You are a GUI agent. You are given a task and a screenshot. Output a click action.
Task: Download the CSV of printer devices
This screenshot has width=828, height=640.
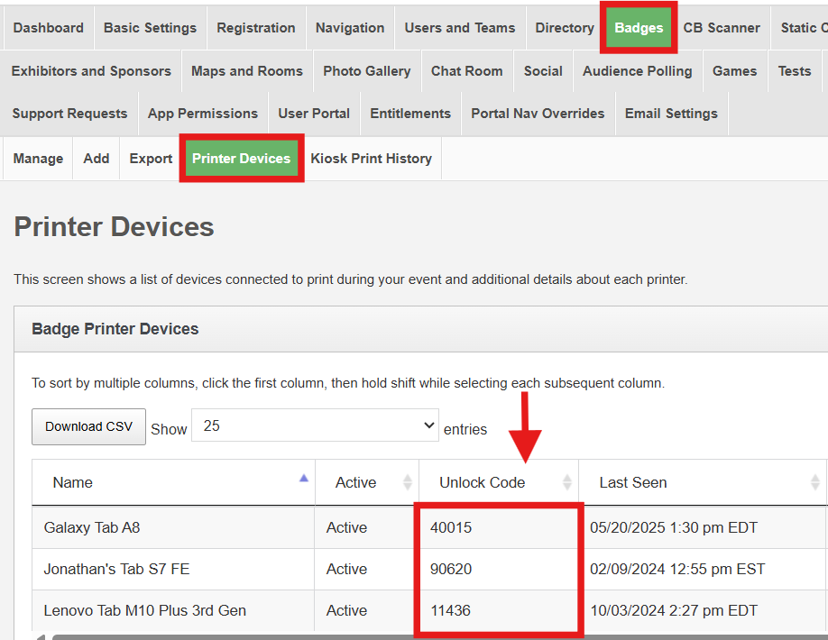click(88, 426)
